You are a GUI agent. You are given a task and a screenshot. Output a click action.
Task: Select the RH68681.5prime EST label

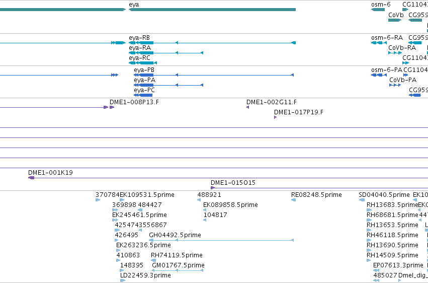[x=392, y=215]
